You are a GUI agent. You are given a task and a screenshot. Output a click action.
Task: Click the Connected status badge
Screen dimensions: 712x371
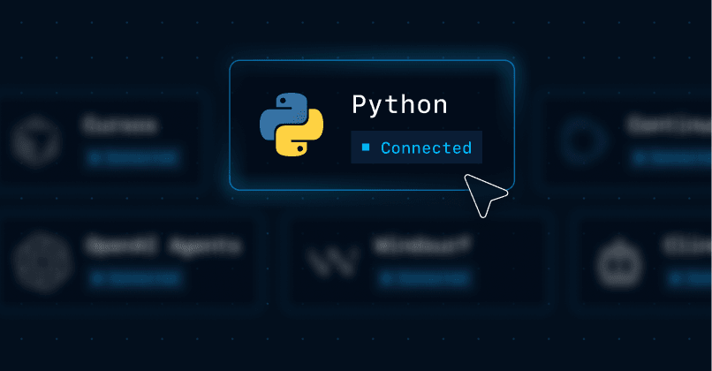416,148
